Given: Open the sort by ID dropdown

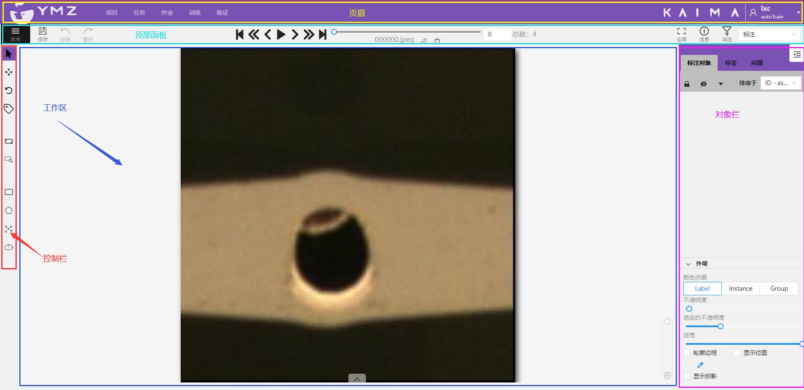Looking at the screenshot, I should click(780, 83).
